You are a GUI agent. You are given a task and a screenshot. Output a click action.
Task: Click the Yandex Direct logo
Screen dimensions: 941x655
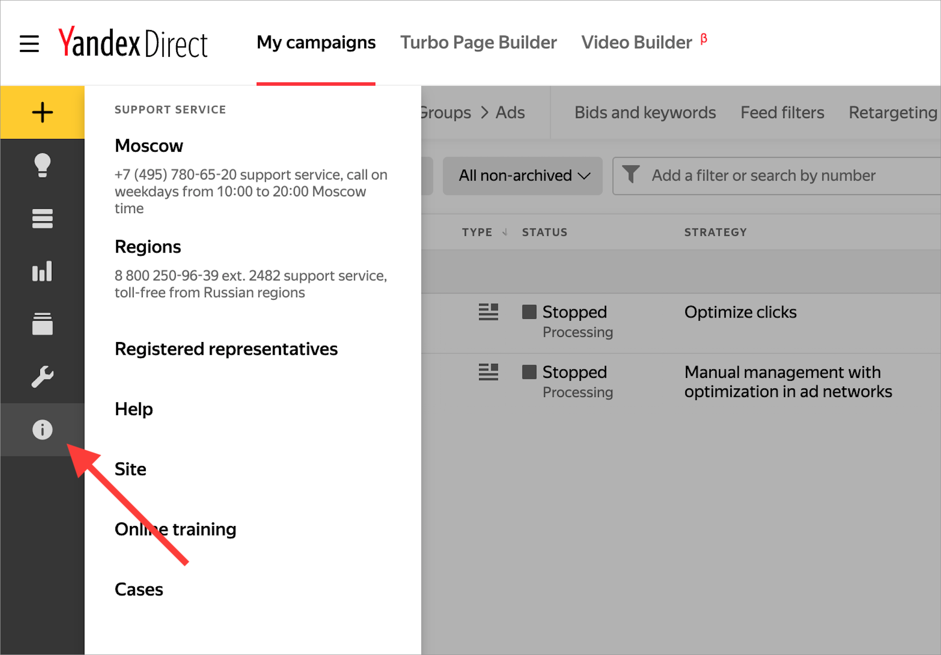(133, 44)
